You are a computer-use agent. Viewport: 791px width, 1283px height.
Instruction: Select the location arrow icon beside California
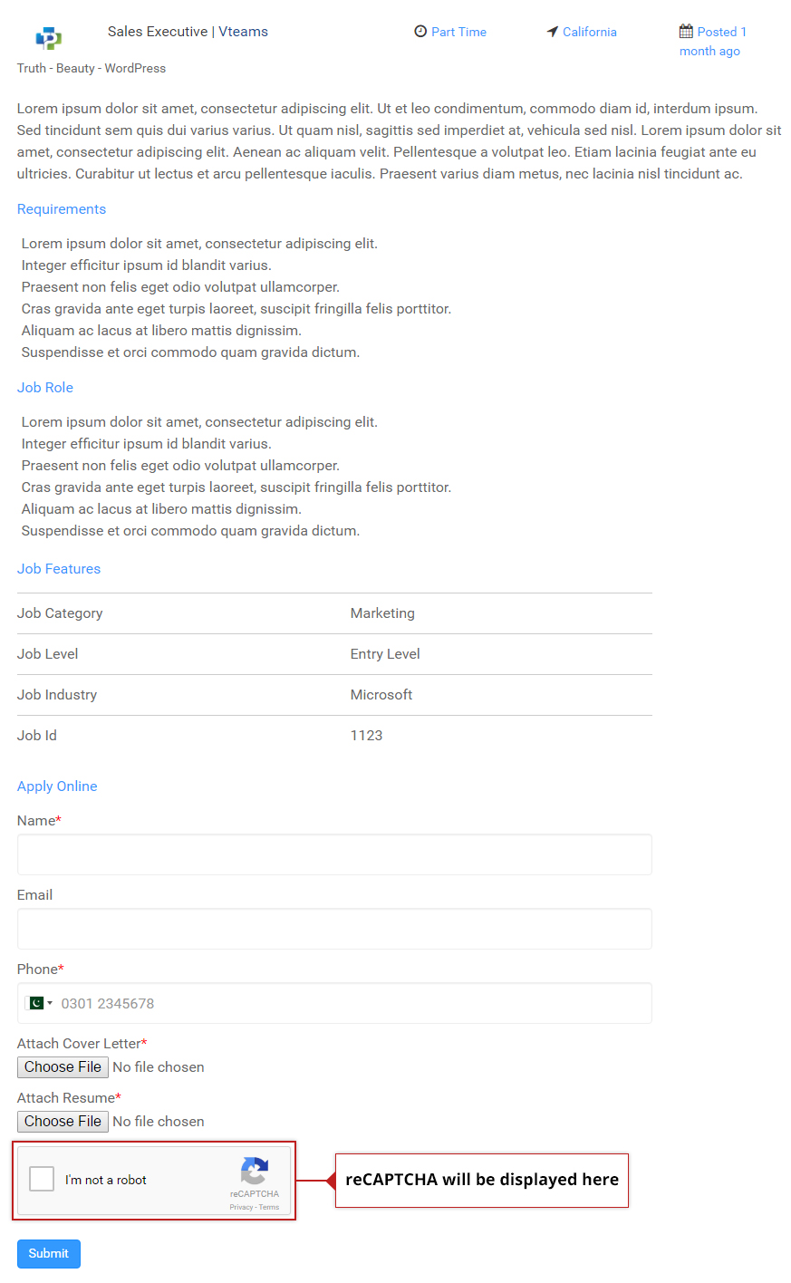pyautogui.click(x=552, y=31)
